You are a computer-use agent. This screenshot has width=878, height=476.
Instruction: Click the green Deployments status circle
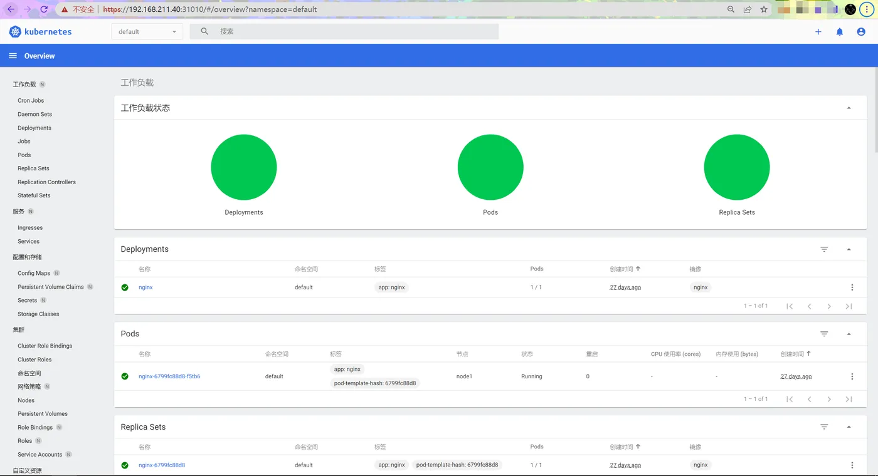[244, 167]
